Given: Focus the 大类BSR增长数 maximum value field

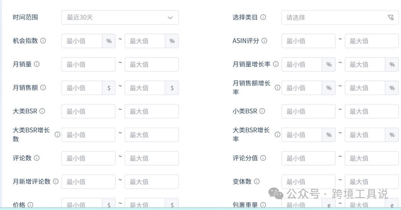Looking at the screenshot, I should tap(151, 135).
